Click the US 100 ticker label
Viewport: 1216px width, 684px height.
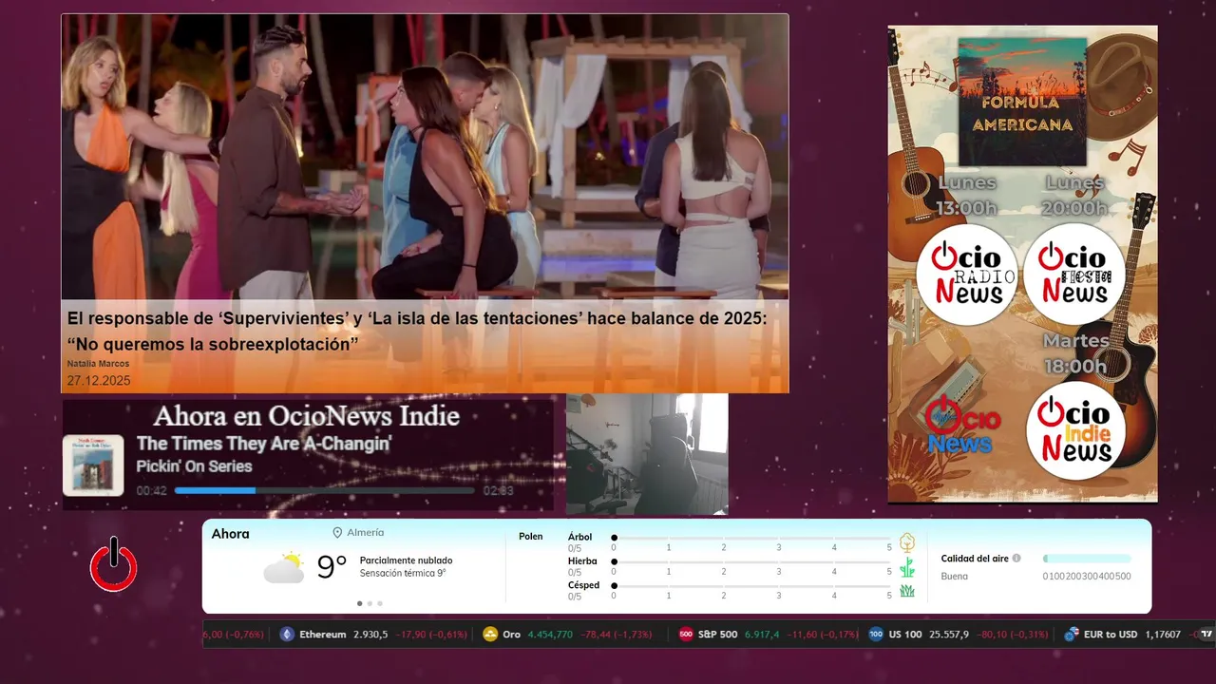pos(905,635)
